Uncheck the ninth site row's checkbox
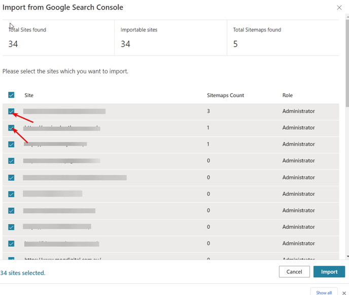The height and width of the screenshot is (295, 349). (x=11, y=243)
